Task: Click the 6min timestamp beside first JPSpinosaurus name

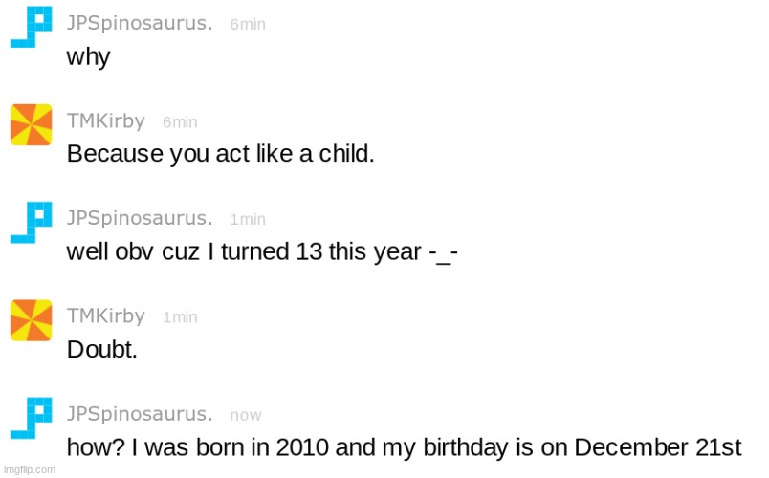Action: [x=248, y=25]
